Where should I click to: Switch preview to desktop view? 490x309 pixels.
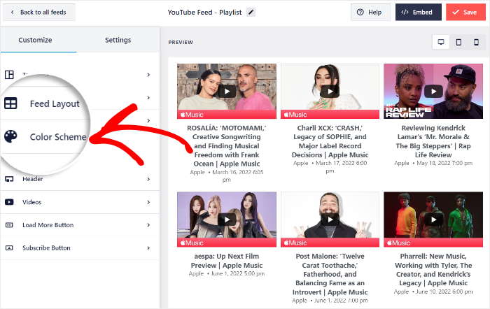(x=441, y=42)
